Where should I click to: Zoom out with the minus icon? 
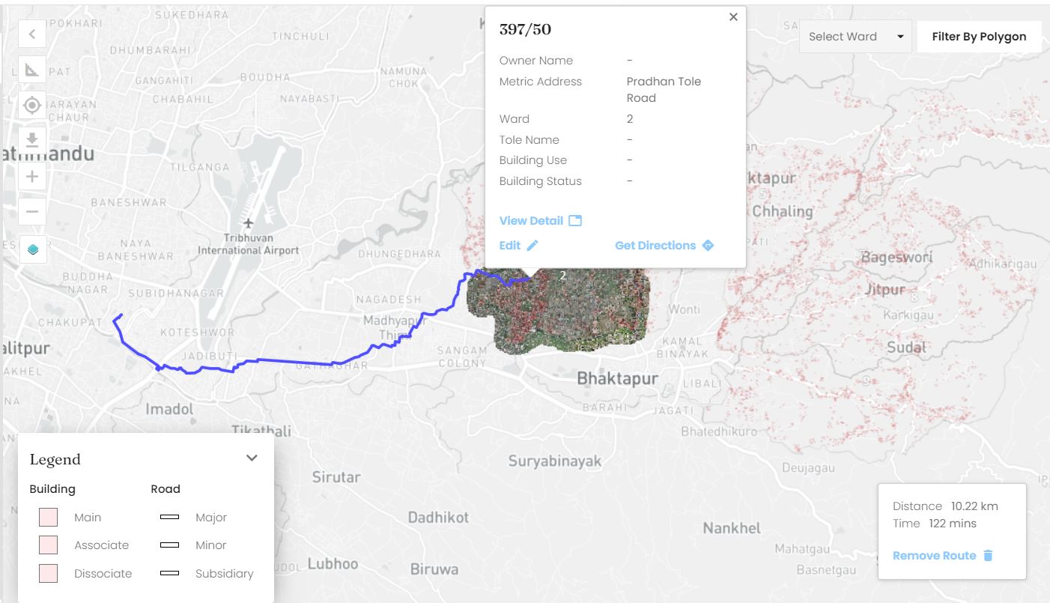point(32,211)
